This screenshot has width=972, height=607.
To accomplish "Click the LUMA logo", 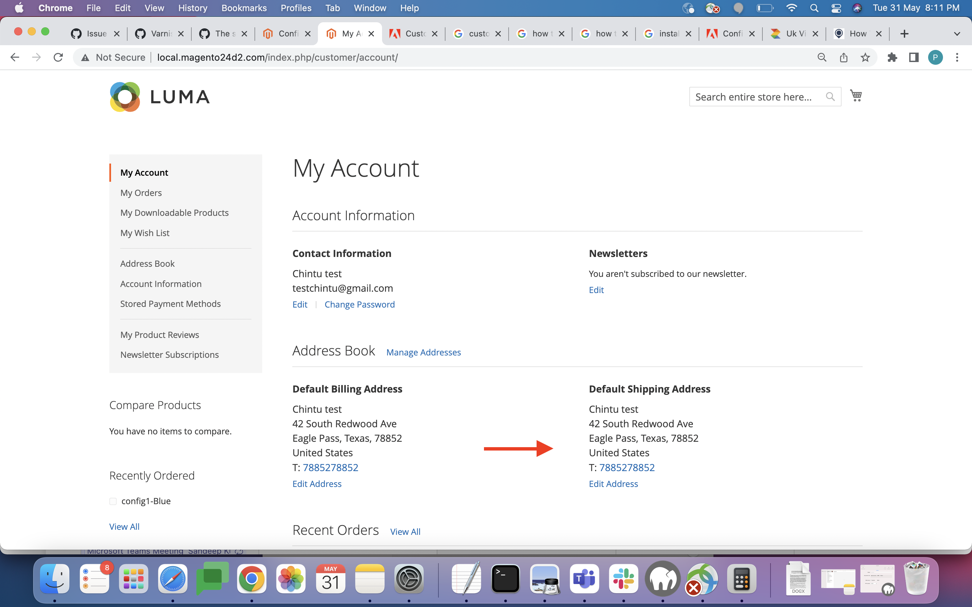I will pos(159,97).
